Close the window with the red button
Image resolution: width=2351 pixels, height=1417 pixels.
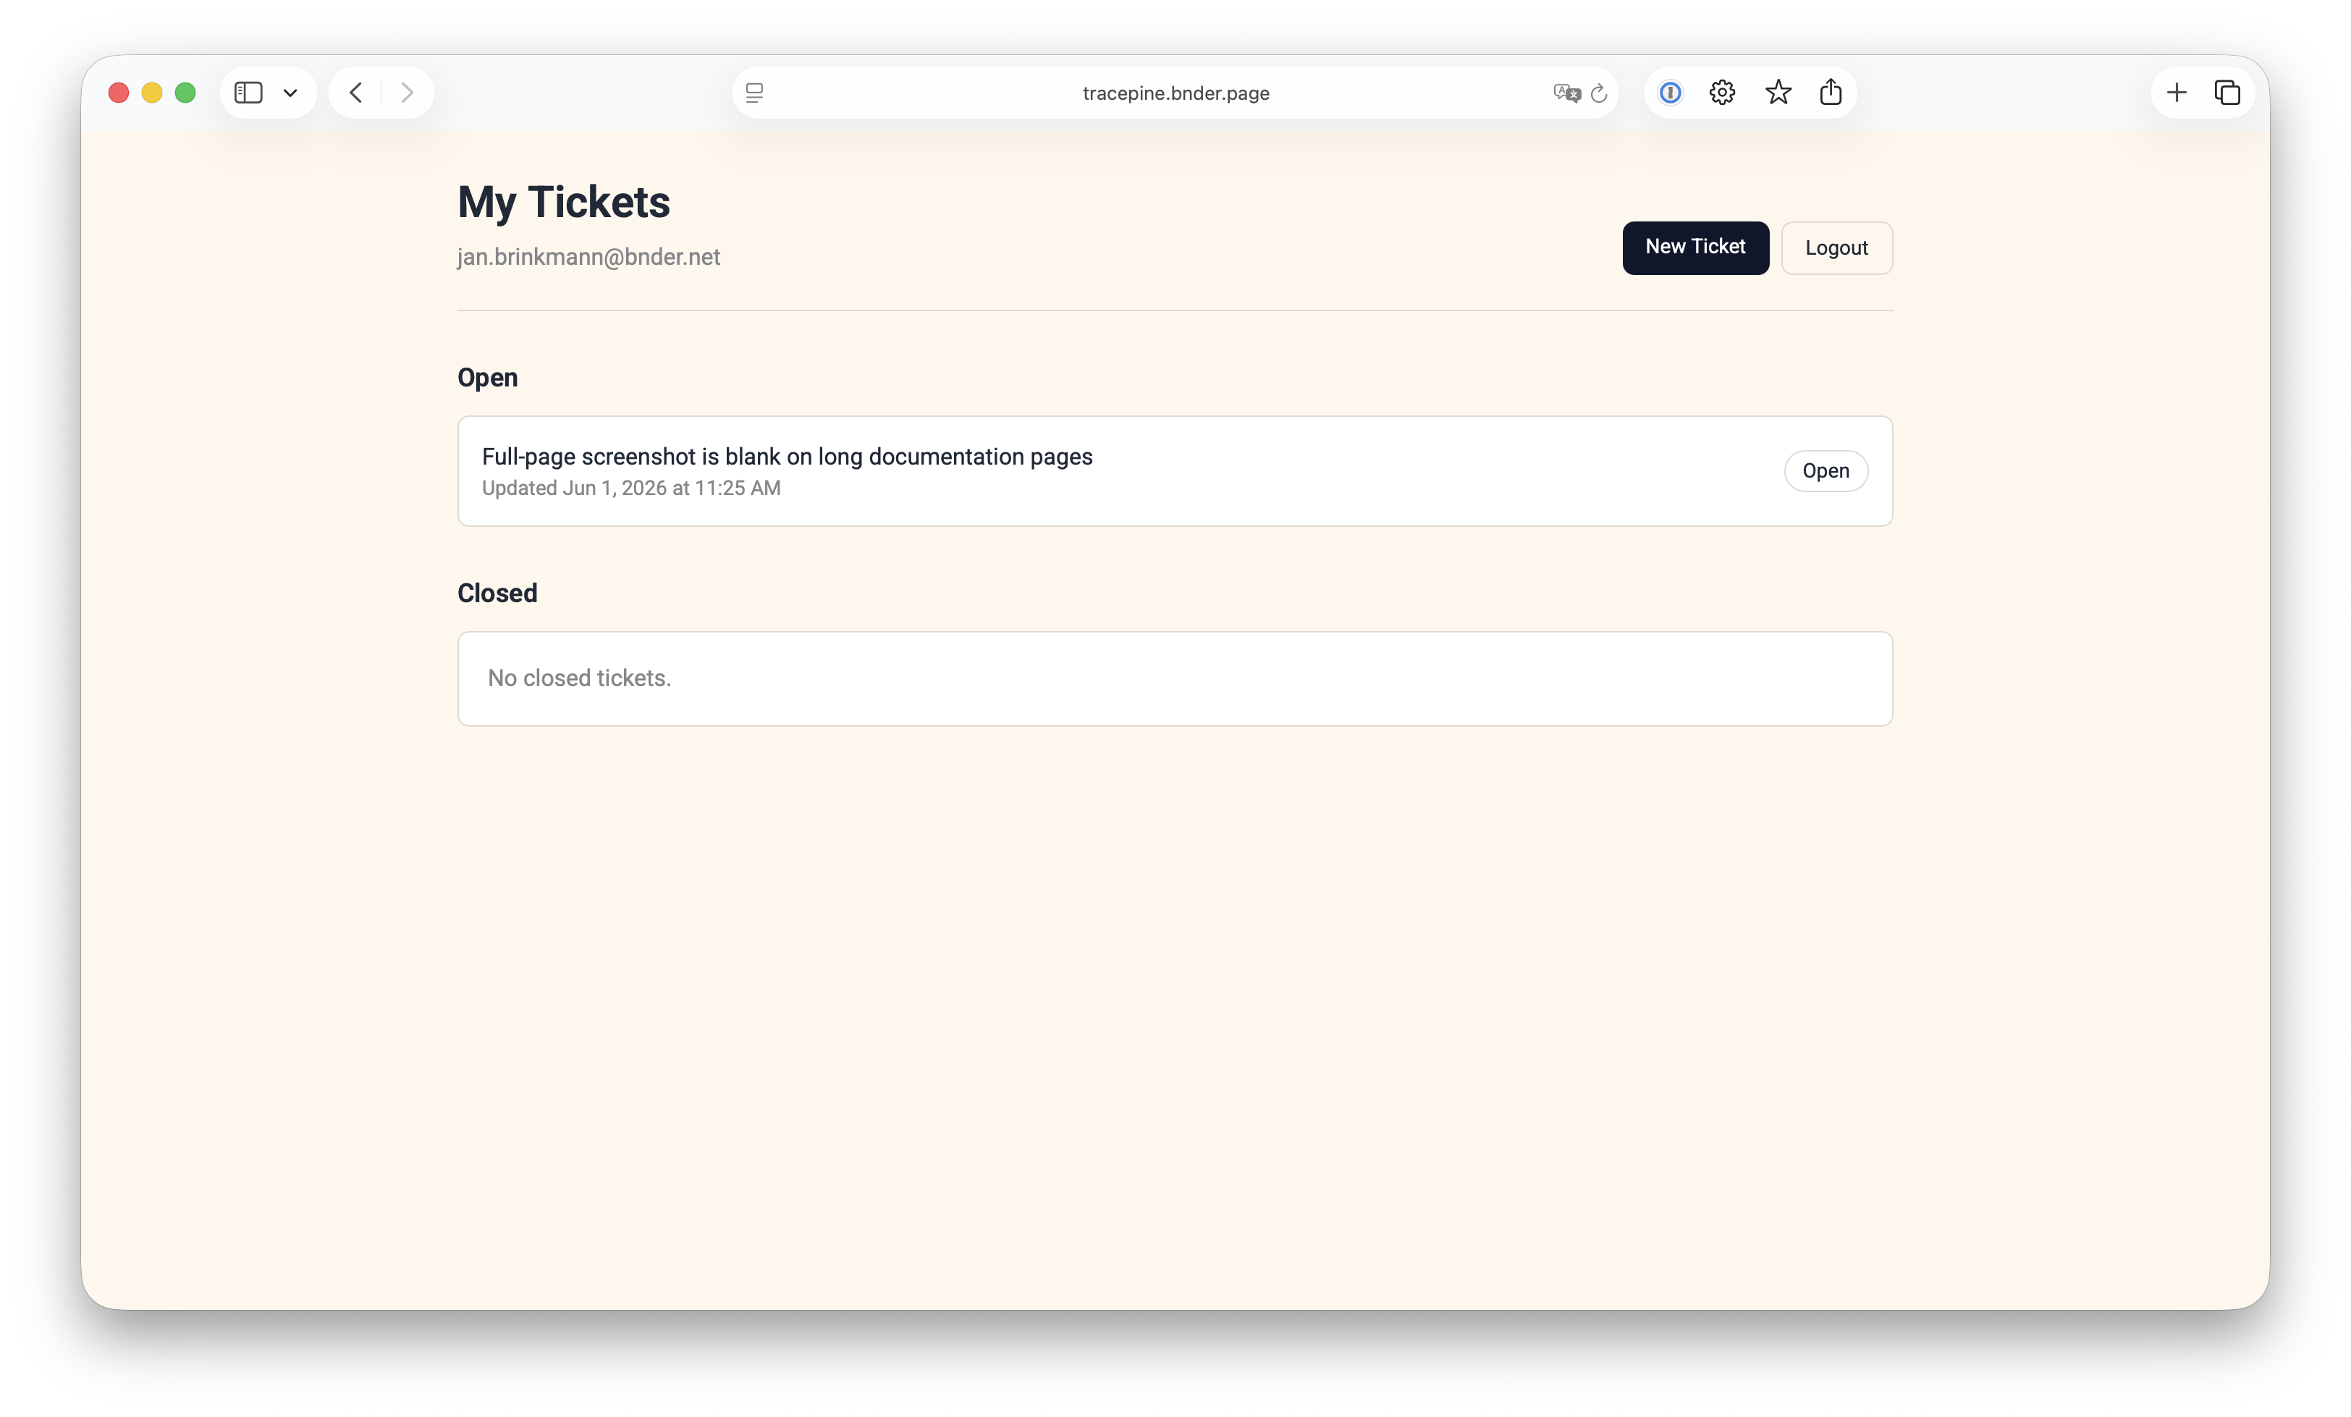pyautogui.click(x=118, y=93)
